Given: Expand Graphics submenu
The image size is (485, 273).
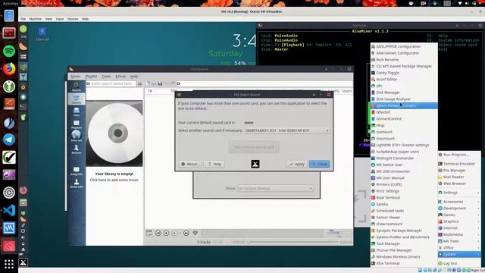Looking at the screenshot, I should tap(459, 221).
